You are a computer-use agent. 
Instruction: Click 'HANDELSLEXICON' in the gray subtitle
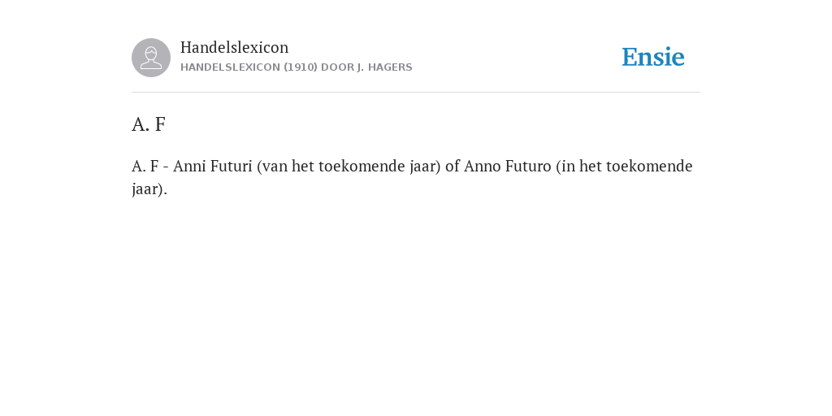tap(230, 67)
